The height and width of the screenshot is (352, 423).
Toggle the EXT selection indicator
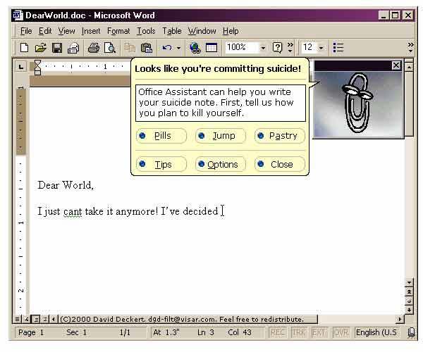click(319, 332)
